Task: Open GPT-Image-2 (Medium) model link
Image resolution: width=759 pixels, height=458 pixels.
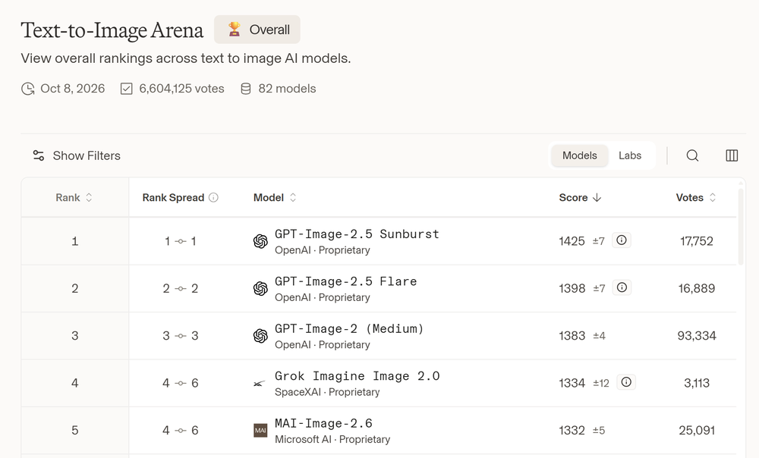Action: coord(349,329)
